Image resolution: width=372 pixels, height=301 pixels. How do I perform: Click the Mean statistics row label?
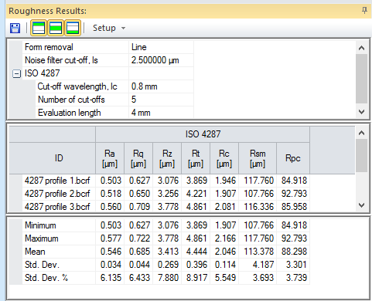click(x=35, y=252)
